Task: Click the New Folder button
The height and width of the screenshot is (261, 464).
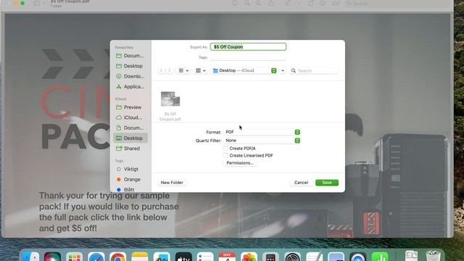Action: coord(172,183)
